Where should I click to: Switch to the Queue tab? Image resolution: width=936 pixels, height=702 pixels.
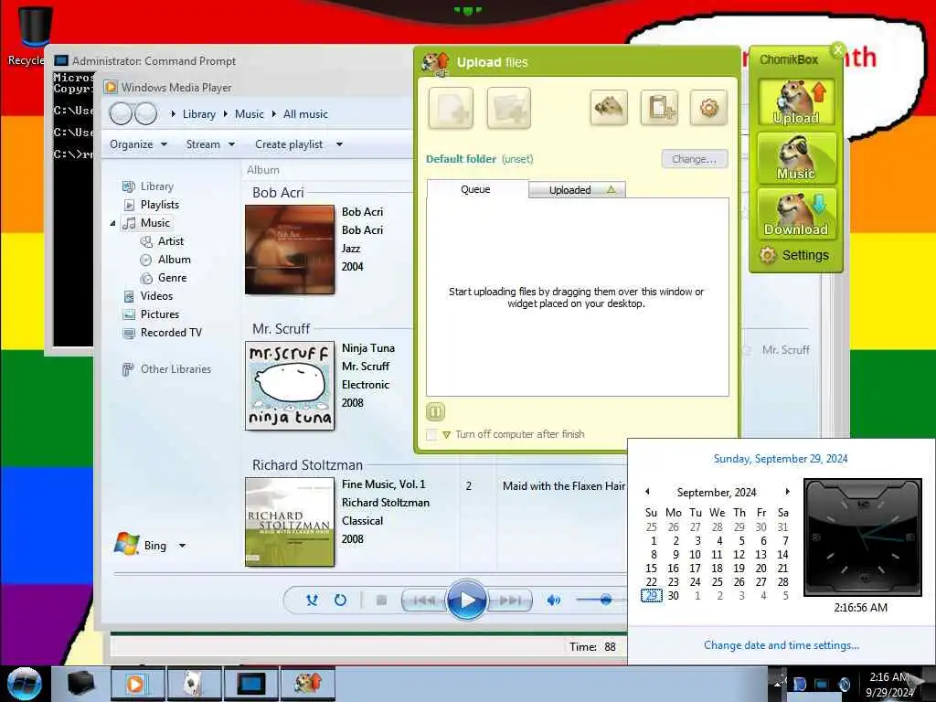click(475, 189)
